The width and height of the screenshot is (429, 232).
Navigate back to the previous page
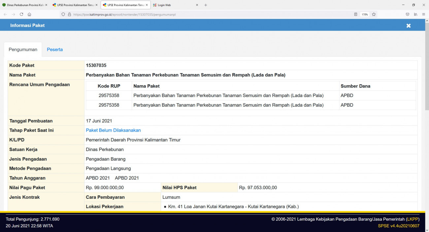point(5,14)
